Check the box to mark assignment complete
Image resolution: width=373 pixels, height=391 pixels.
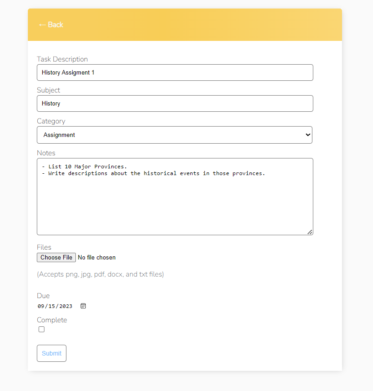pos(41,329)
